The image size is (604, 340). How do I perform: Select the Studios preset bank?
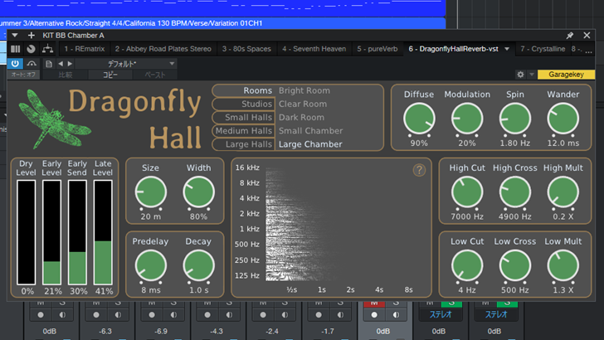click(243, 104)
